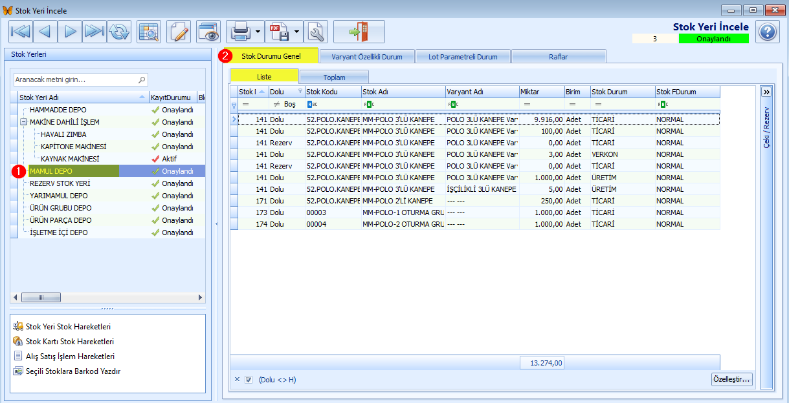Viewport: 789px width, 403px height.
Task: Open the Raflar tab
Action: coord(558,57)
